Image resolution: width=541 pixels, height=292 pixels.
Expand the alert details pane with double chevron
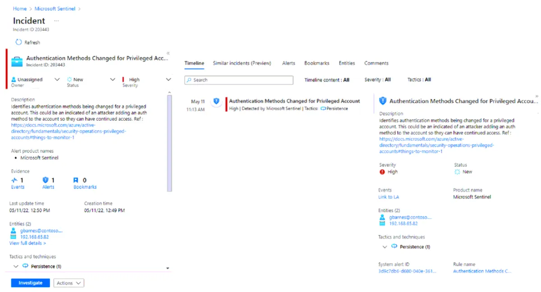pyautogui.click(x=536, y=96)
